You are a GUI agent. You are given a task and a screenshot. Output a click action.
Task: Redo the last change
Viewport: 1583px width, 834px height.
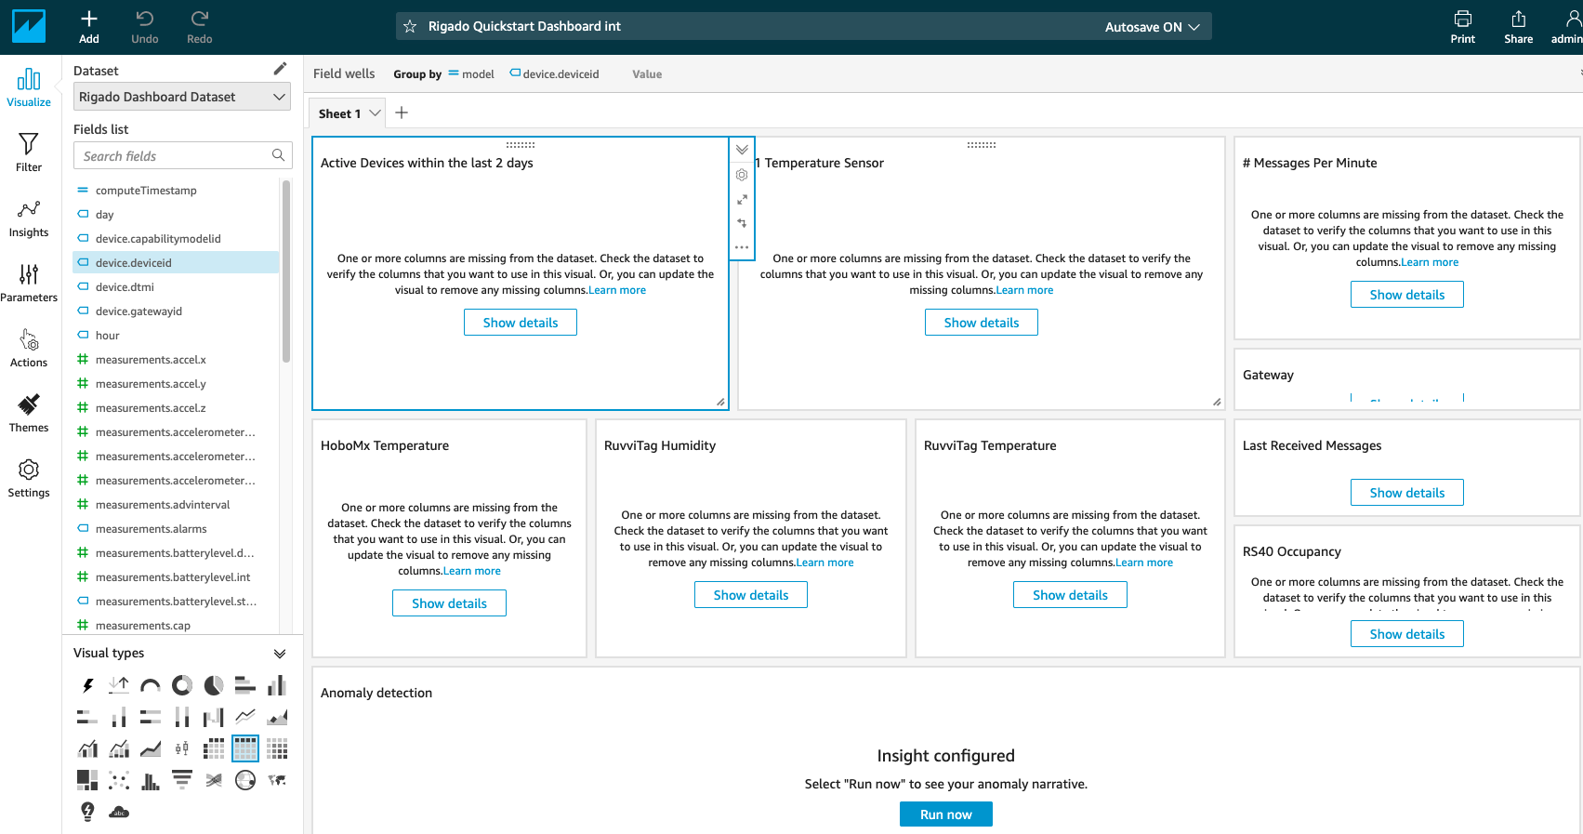(x=200, y=27)
